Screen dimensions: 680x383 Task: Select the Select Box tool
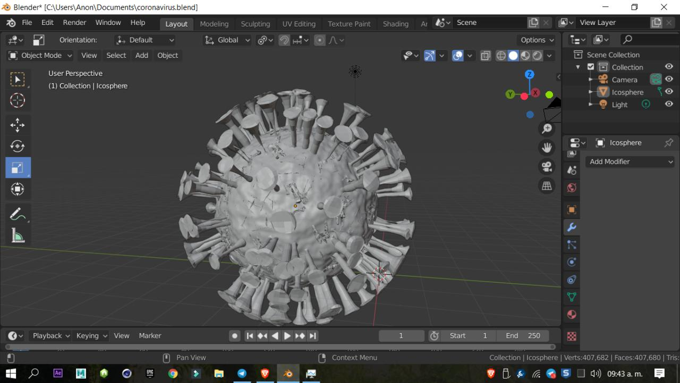pyautogui.click(x=18, y=79)
